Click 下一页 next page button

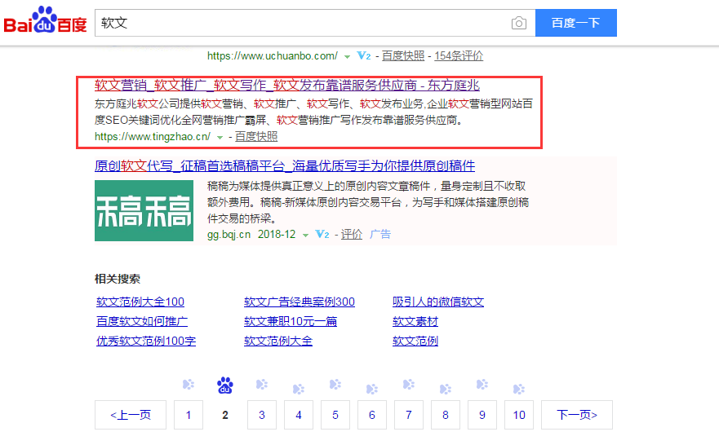tap(577, 415)
